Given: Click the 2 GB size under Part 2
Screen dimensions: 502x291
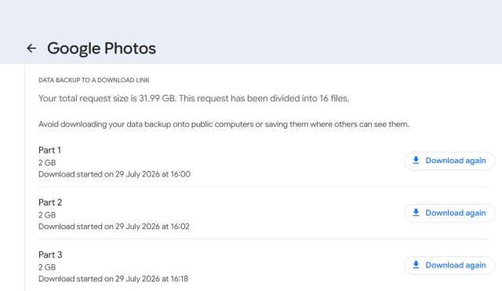Looking at the screenshot, I should coord(47,215).
